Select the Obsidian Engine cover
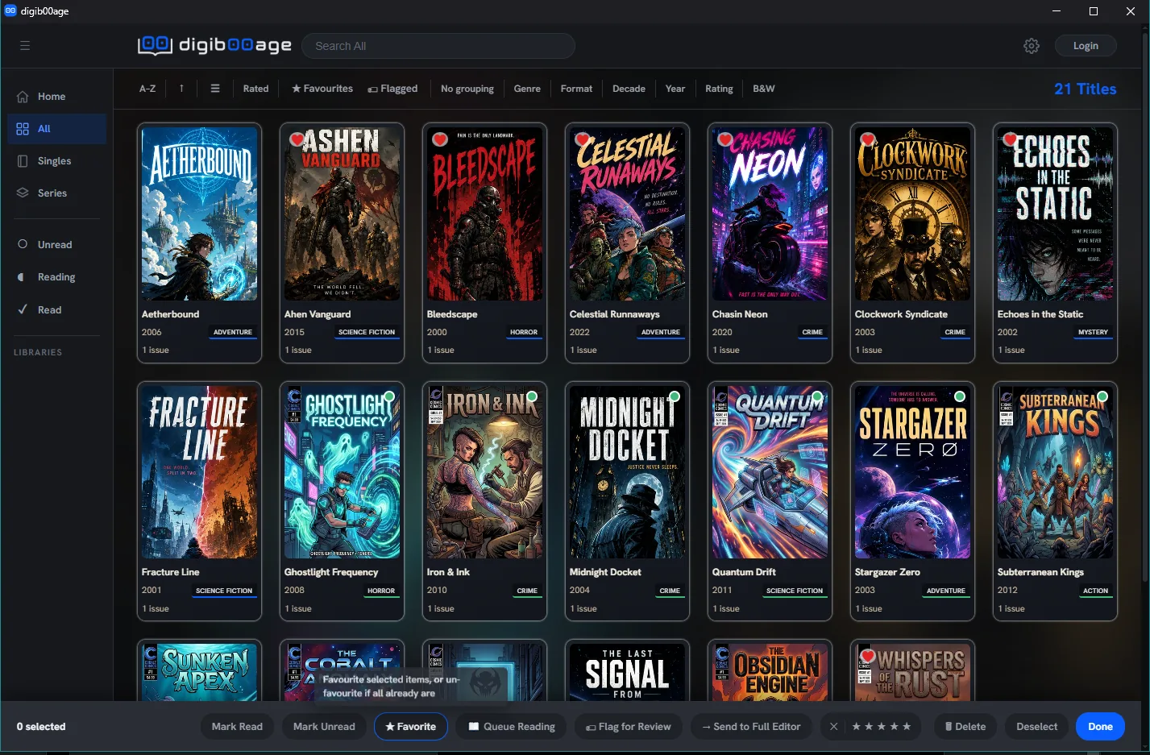This screenshot has height=755, width=1150. (x=770, y=672)
